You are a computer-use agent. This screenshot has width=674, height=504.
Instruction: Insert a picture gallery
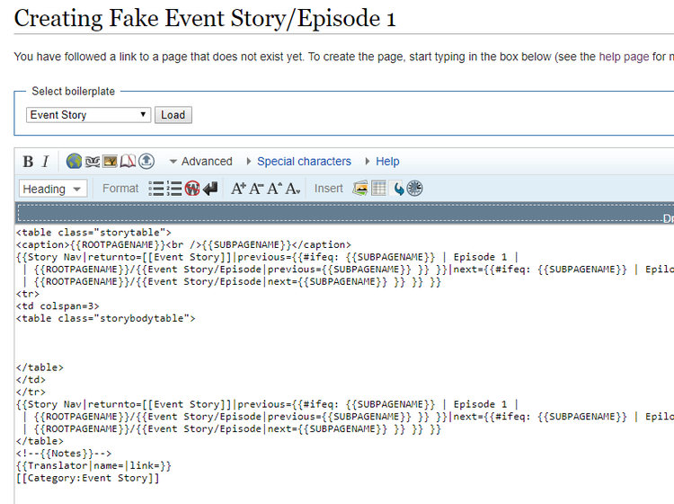[x=360, y=189]
